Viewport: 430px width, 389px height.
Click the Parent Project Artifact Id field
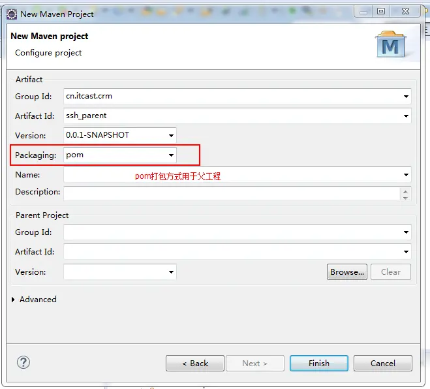pyautogui.click(x=238, y=251)
